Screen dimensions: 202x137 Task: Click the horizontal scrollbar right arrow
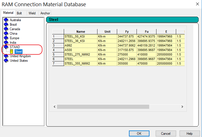(x=182, y=107)
